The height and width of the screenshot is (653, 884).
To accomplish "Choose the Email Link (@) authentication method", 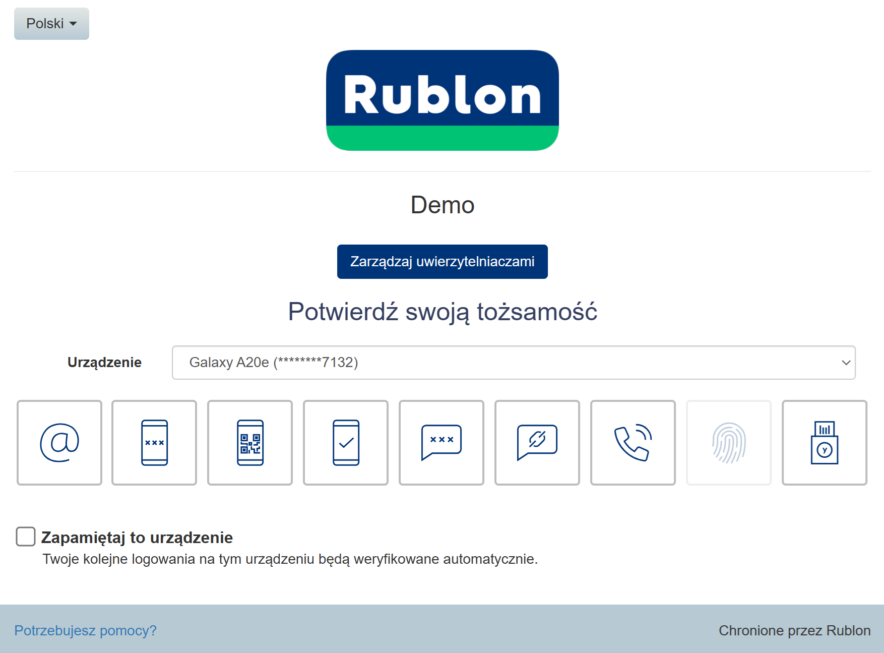I will click(59, 443).
